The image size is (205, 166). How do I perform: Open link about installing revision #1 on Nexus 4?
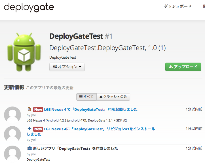(91, 131)
